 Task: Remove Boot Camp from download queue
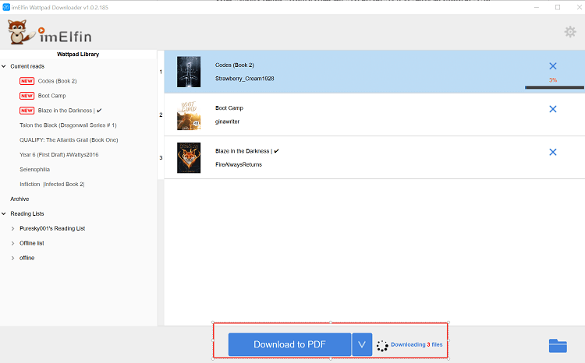[553, 109]
